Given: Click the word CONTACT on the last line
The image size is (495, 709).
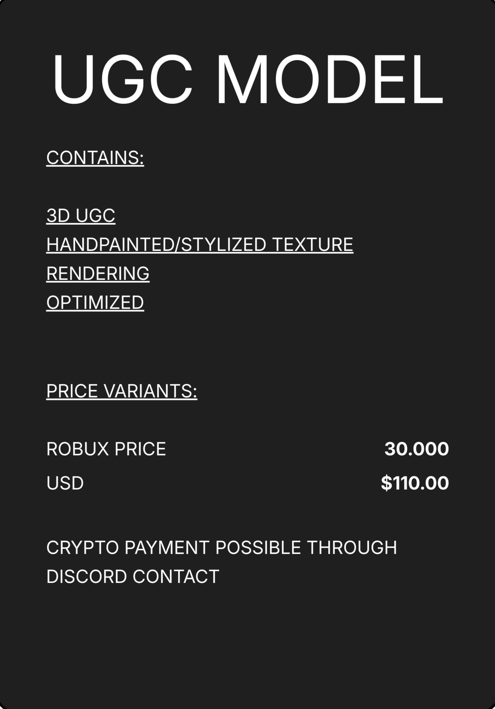Looking at the screenshot, I should click(176, 576).
